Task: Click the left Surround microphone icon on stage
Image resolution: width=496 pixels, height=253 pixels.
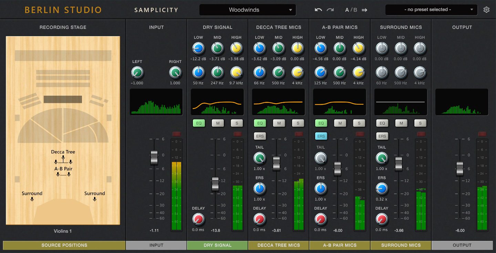Action: (32, 199)
